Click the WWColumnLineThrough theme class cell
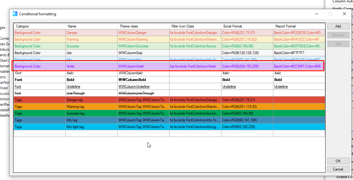Image resolution: width=353 pixels, height=180 pixels. coord(143,93)
